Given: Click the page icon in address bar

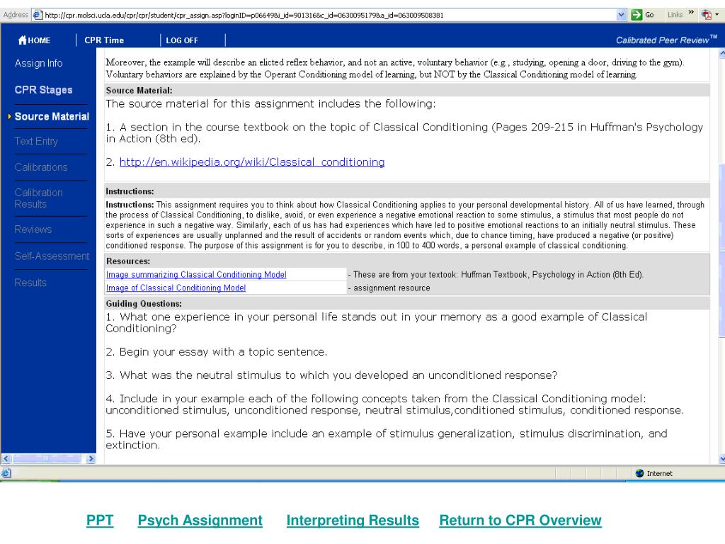Looking at the screenshot, I should point(38,15).
